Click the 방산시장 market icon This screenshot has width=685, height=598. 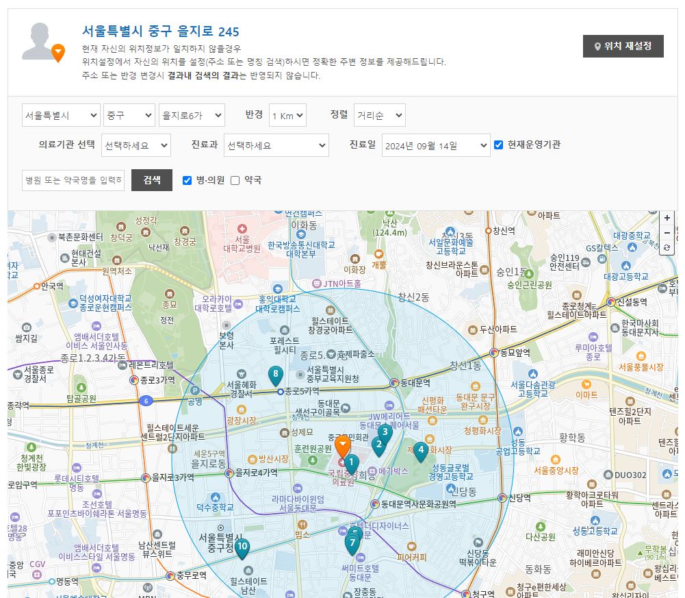tap(252, 460)
